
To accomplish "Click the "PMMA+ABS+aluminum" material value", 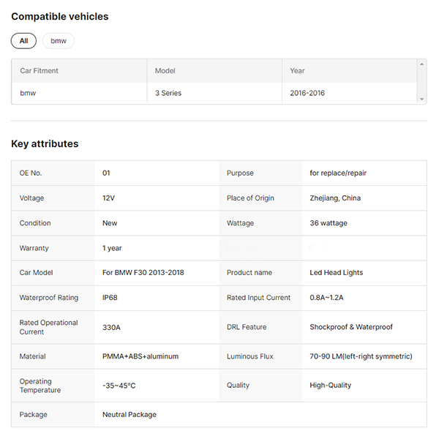I will coord(140,356).
